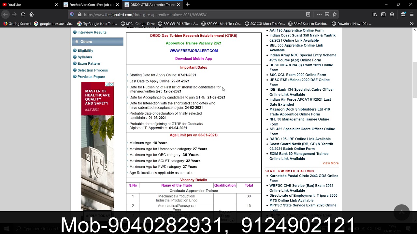Toggle reader view icon in address bar
This screenshot has height=234, width=417.
[x=308, y=15]
